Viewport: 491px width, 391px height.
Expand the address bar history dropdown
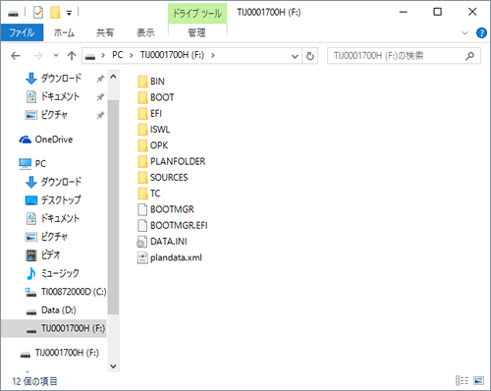point(295,56)
